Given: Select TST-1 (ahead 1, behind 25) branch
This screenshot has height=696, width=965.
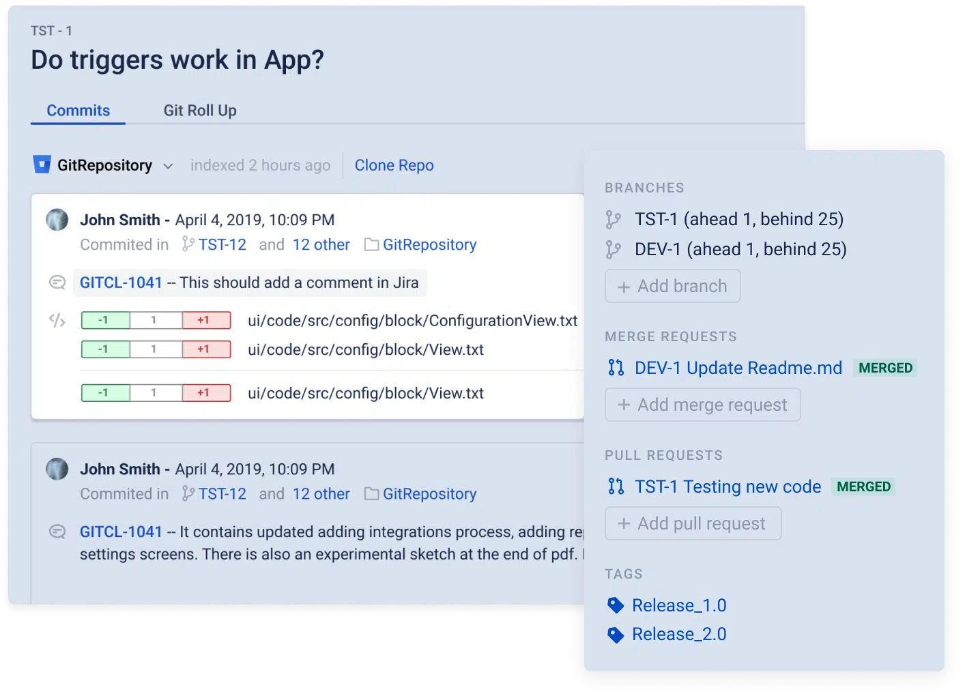Looking at the screenshot, I should tap(739, 219).
